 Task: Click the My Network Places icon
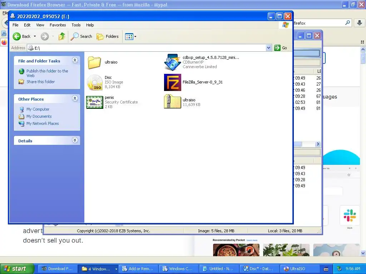coord(21,123)
